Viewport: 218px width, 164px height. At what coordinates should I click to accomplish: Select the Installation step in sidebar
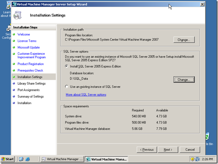[x=24, y=103]
